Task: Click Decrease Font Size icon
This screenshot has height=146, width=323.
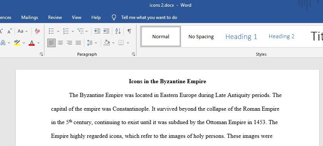Action: (x=9, y=31)
